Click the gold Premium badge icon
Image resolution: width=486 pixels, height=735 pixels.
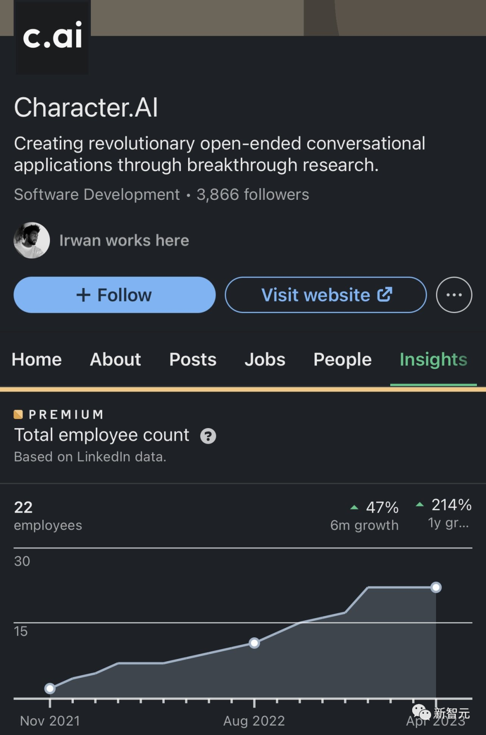click(18, 414)
